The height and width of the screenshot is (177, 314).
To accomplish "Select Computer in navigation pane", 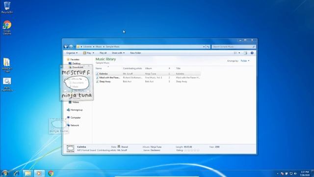I will pos(76,118).
